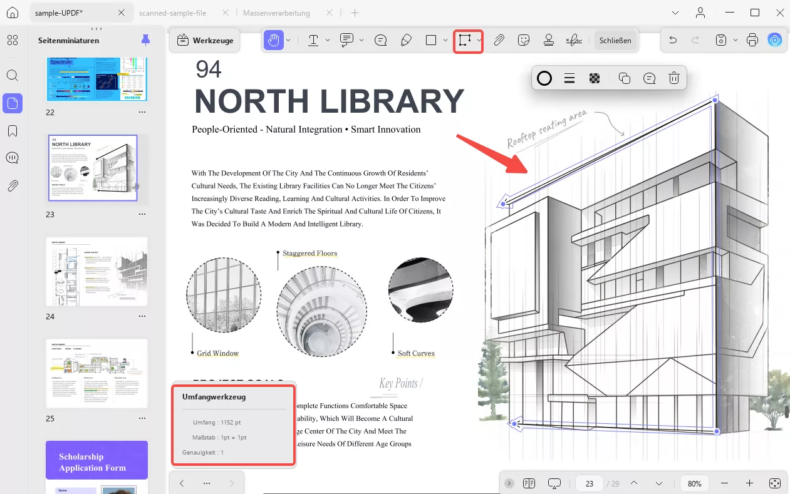Select the measurement tool in toolbar

click(464, 40)
